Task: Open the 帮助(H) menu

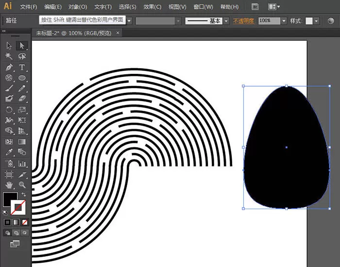Action: [x=229, y=7]
